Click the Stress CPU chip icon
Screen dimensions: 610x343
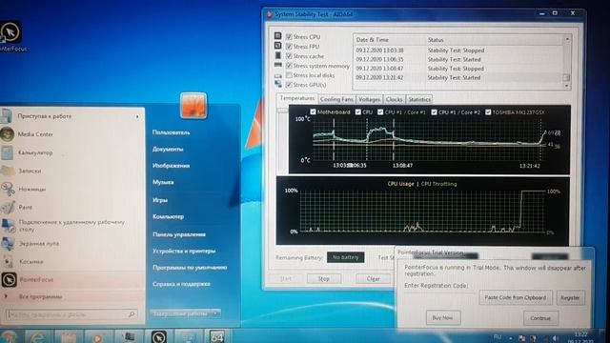(277, 36)
